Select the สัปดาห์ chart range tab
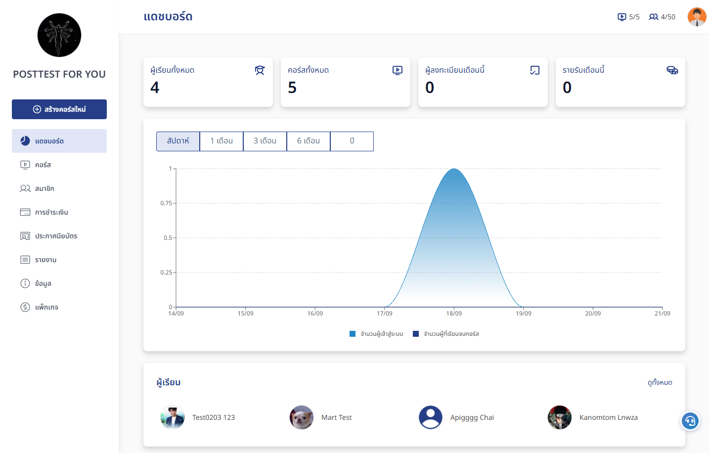This screenshot has height=453, width=709. tap(178, 141)
